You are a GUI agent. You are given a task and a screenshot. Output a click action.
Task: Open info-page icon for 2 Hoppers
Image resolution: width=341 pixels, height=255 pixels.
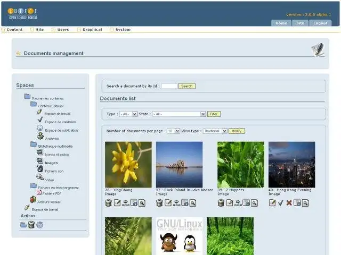tap(246, 203)
